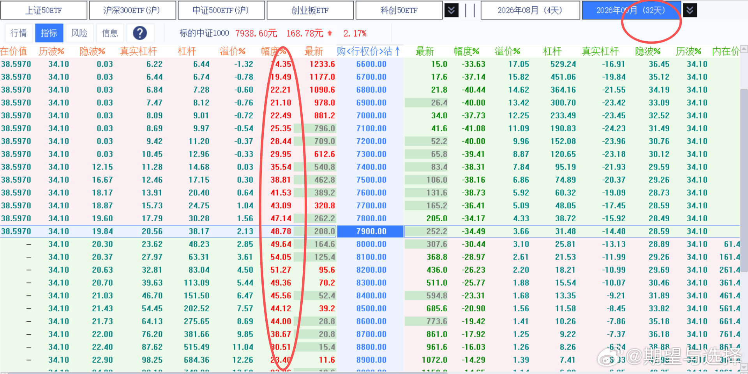
Task: Sort by put-side 隐波% column header
Action: click(x=648, y=51)
